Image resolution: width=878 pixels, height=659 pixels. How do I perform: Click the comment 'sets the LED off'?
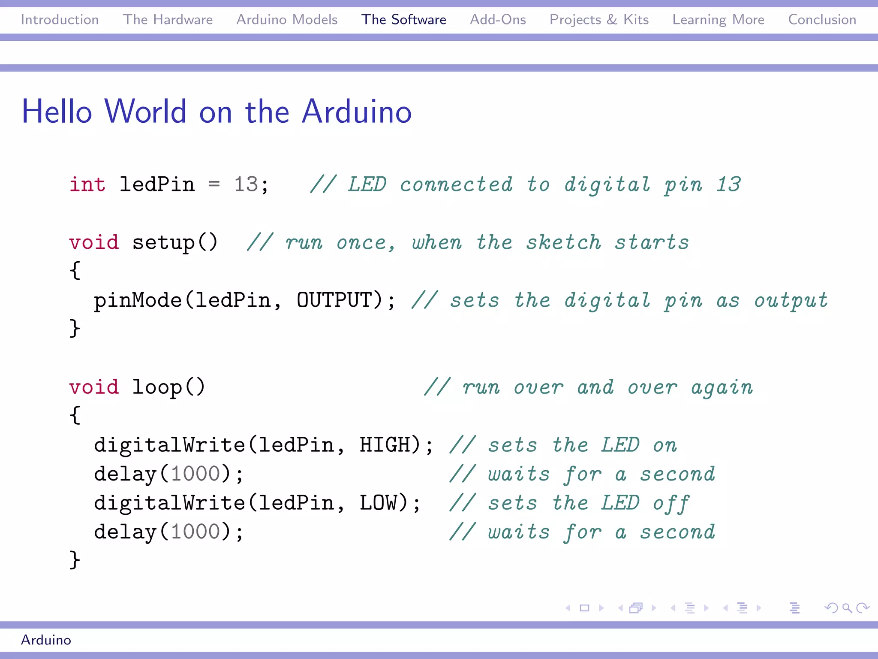pyautogui.click(x=588, y=503)
